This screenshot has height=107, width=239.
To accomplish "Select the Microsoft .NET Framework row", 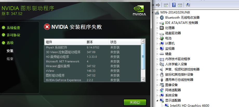I will [92, 62].
